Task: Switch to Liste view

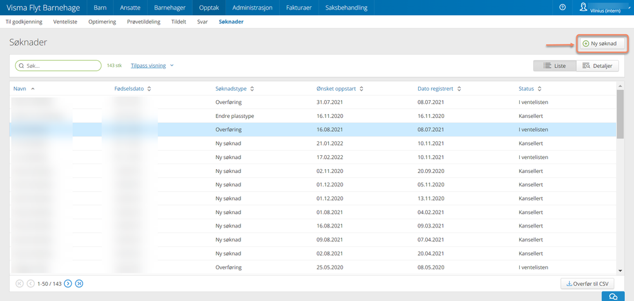Action: (554, 66)
